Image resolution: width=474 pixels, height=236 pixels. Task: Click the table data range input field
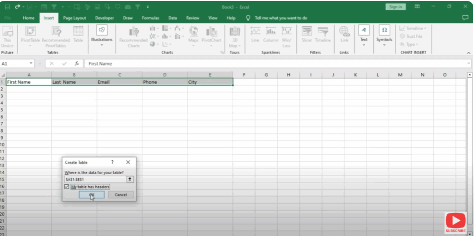click(x=95, y=179)
